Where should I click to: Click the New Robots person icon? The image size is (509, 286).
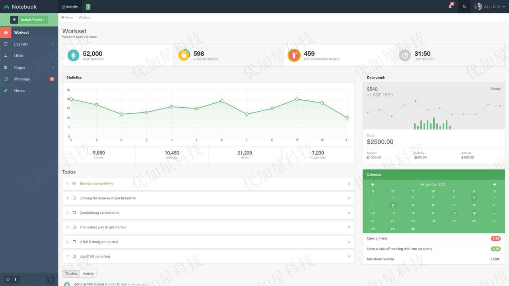click(x=73, y=55)
